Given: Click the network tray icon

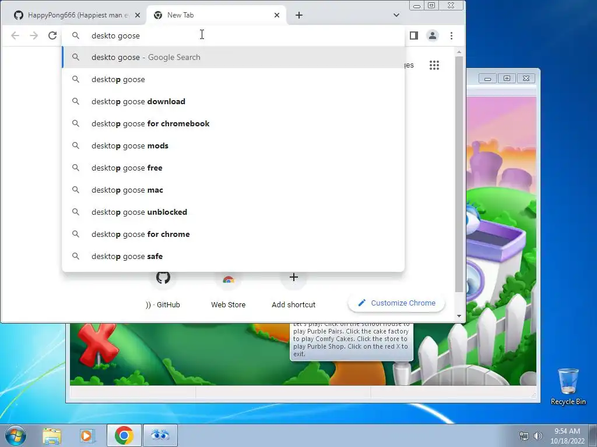Looking at the screenshot, I should 524,435.
